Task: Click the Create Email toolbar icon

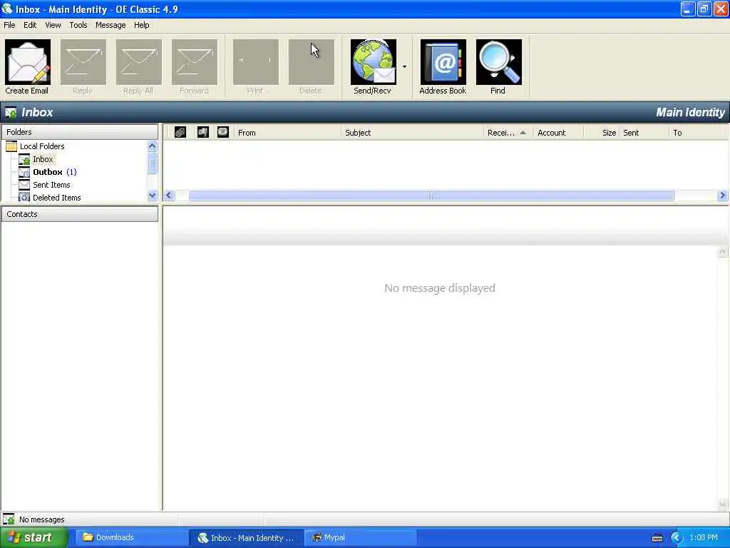Action: pyautogui.click(x=28, y=62)
